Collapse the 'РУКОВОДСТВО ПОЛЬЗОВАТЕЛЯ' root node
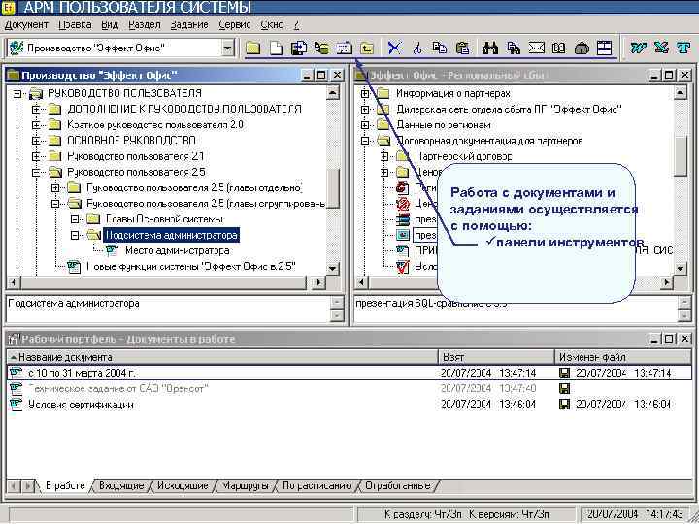 tap(17, 93)
